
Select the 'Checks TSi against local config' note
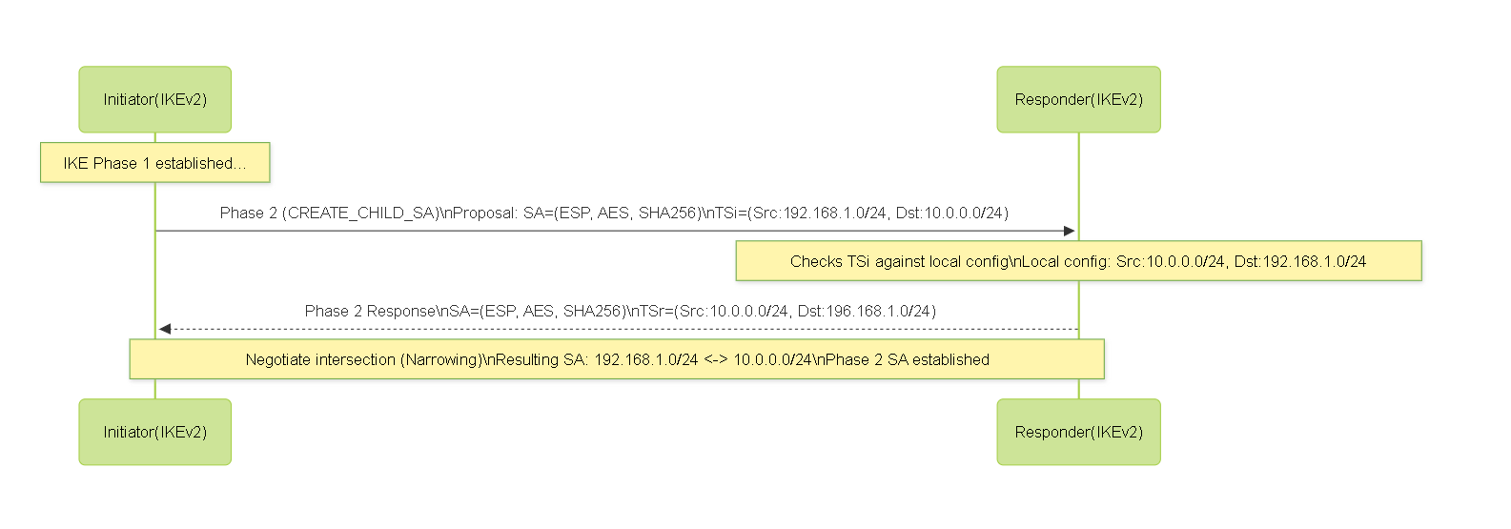1078,261
